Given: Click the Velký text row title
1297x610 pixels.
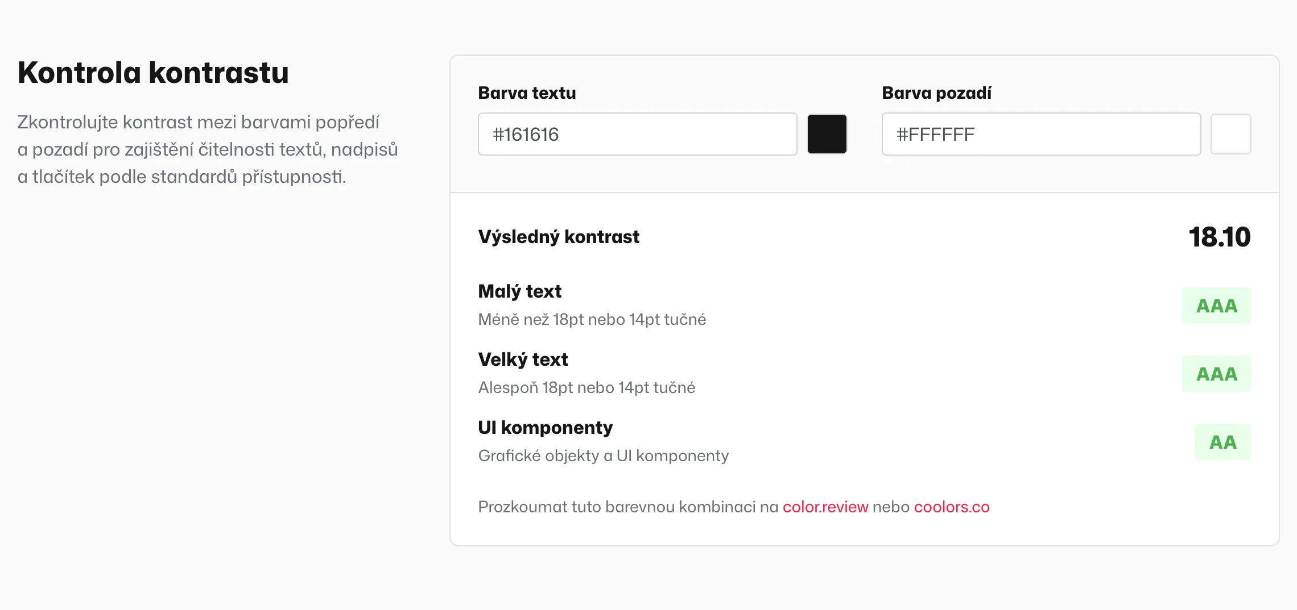Looking at the screenshot, I should click(x=523, y=360).
